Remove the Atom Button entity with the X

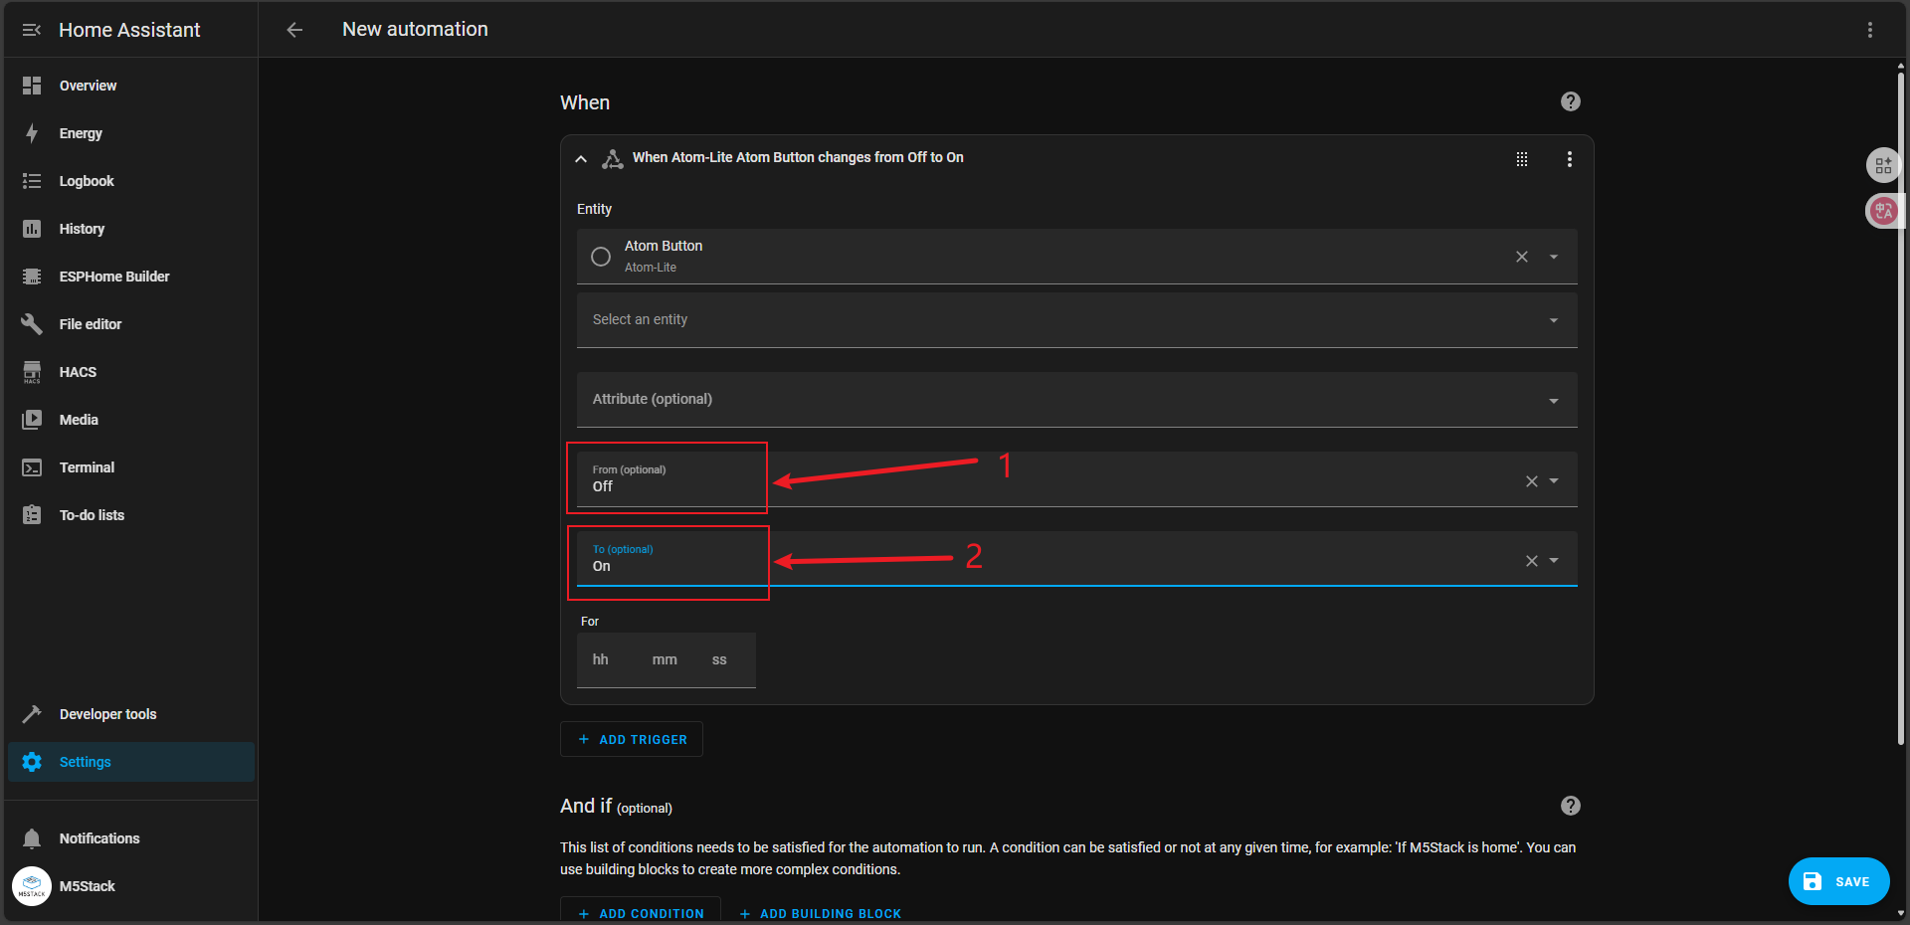coord(1522,257)
